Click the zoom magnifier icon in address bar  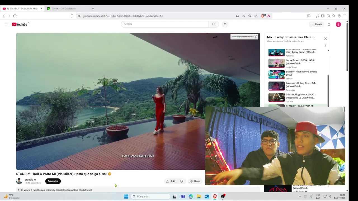[250, 16]
